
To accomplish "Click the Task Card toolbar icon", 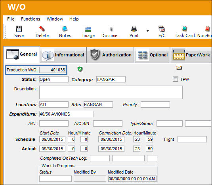I will [185, 29].
